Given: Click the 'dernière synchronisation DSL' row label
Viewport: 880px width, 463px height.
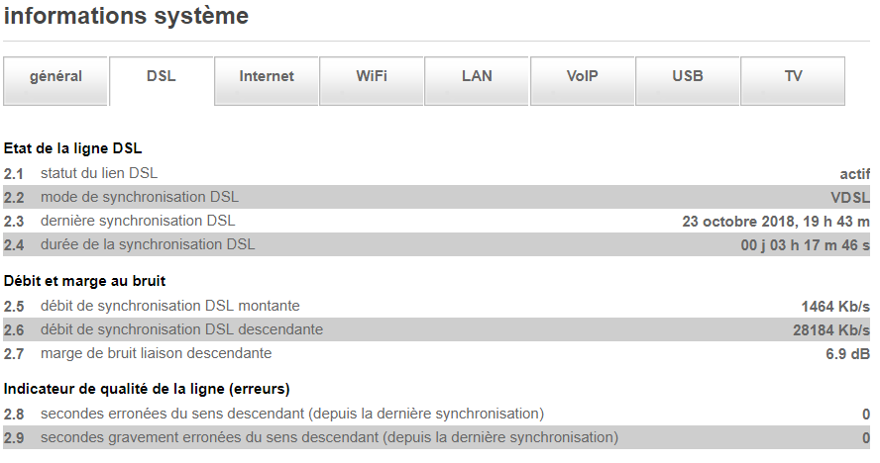Looking at the screenshot, I should [x=138, y=221].
